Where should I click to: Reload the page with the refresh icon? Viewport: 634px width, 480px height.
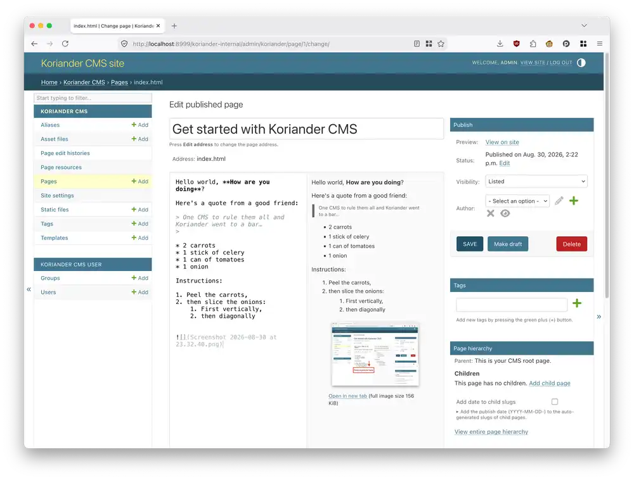click(x=65, y=44)
